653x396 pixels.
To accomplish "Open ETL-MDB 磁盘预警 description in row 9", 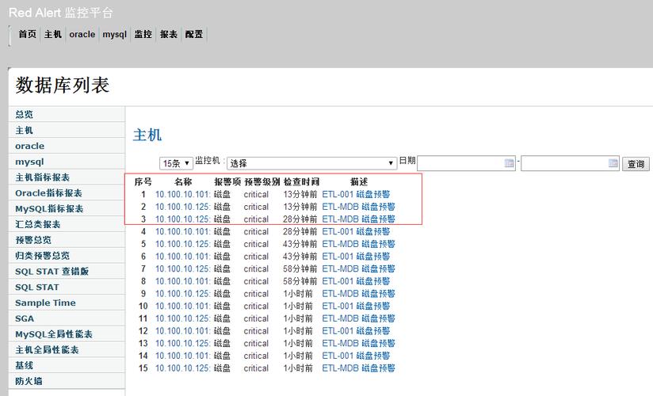I will pyautogui.click(x=358, y=294).
